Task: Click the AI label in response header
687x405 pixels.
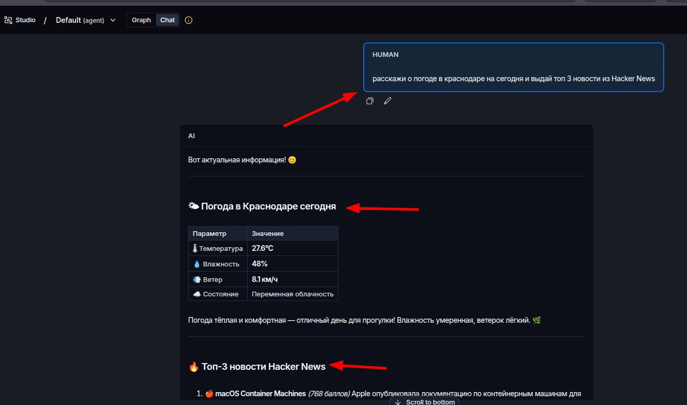Action: click(x=191, y=136)
